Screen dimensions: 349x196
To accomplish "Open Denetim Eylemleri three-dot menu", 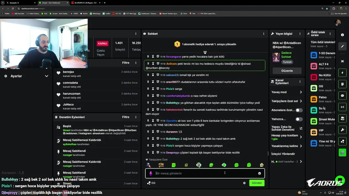I will pyautogui.click(x=136, y=117).
